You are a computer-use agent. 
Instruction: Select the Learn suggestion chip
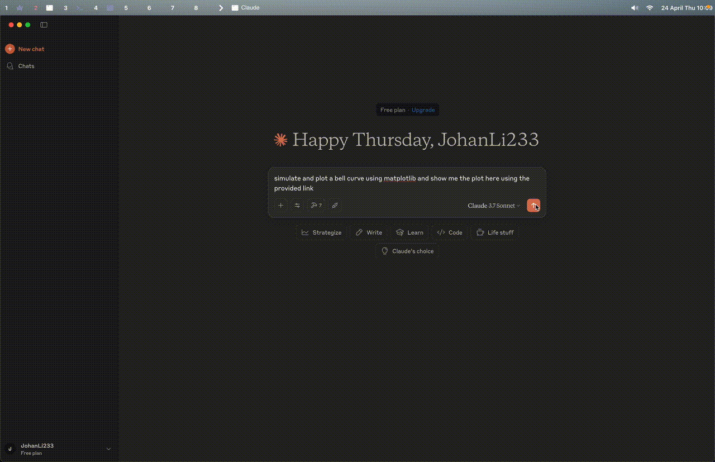409,232
